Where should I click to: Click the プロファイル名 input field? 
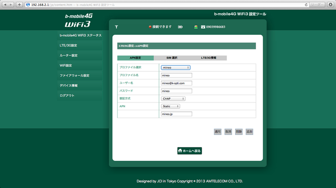pos(177,75)
